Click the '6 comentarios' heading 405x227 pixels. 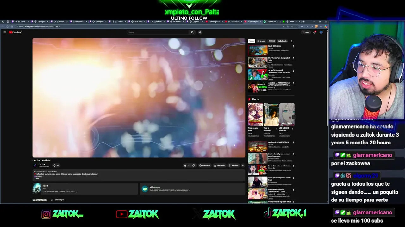[x=40, y=200]
